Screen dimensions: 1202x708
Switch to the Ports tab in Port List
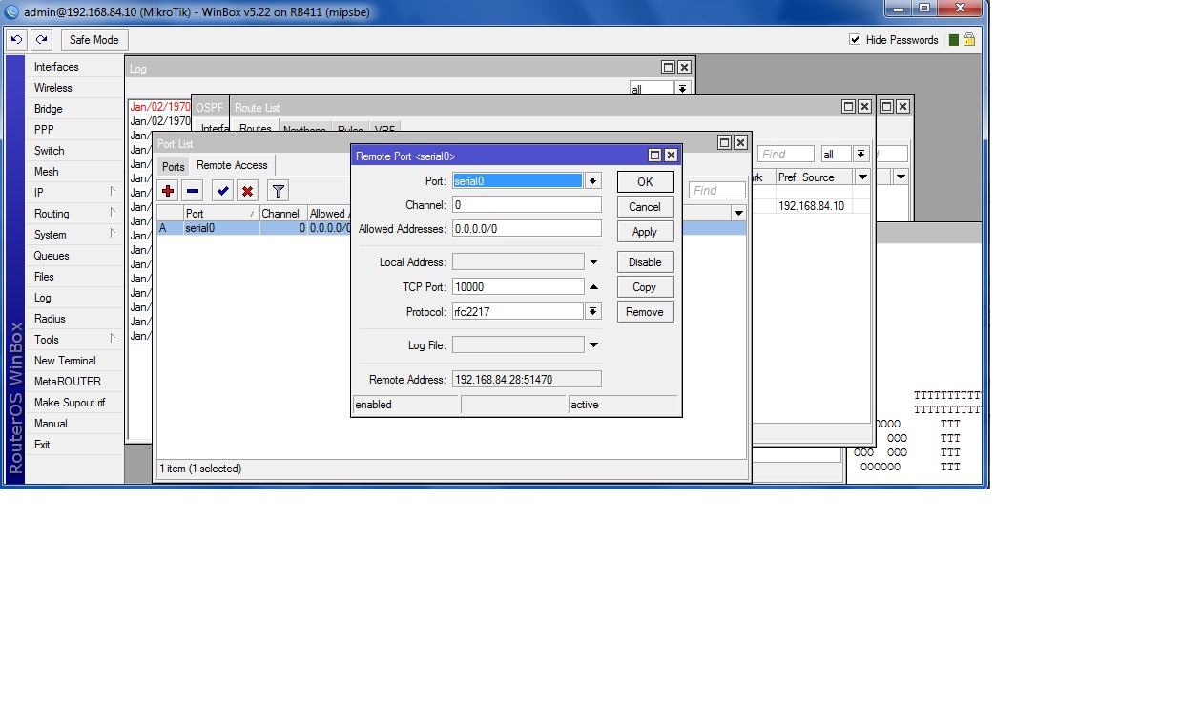tap(174, 166)
